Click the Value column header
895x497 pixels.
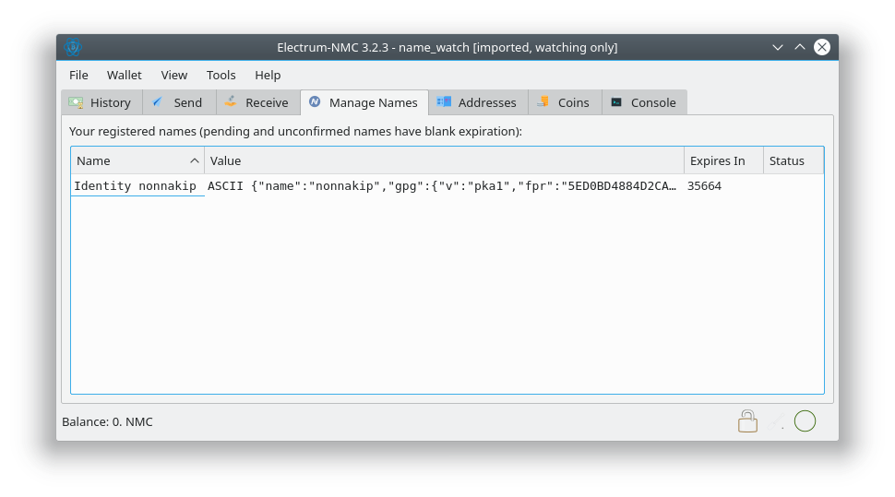click(444, 161)
